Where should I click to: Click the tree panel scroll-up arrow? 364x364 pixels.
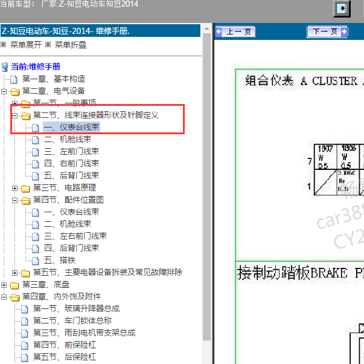(206, 29)
